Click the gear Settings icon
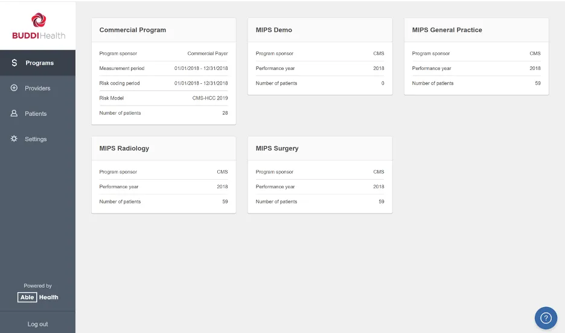The height and width of the screenshot is (333, 565). pyautogui.click(x=14, y=139)
